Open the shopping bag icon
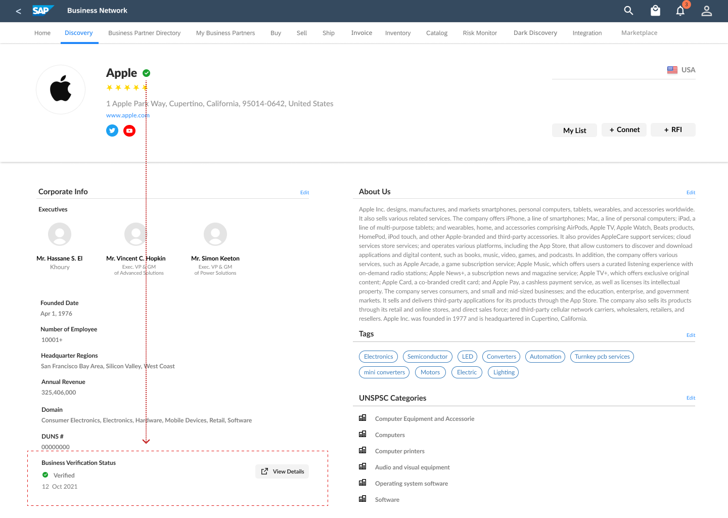Viewport: 728px width, 518px height. tap(655, 11)
